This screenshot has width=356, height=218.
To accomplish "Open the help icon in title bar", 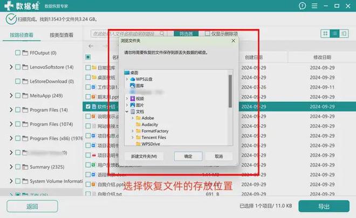I will click(302, 6).
